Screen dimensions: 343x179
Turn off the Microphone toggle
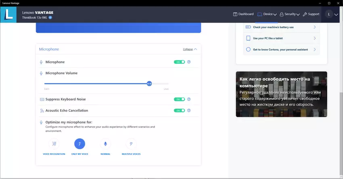(179, 62)
